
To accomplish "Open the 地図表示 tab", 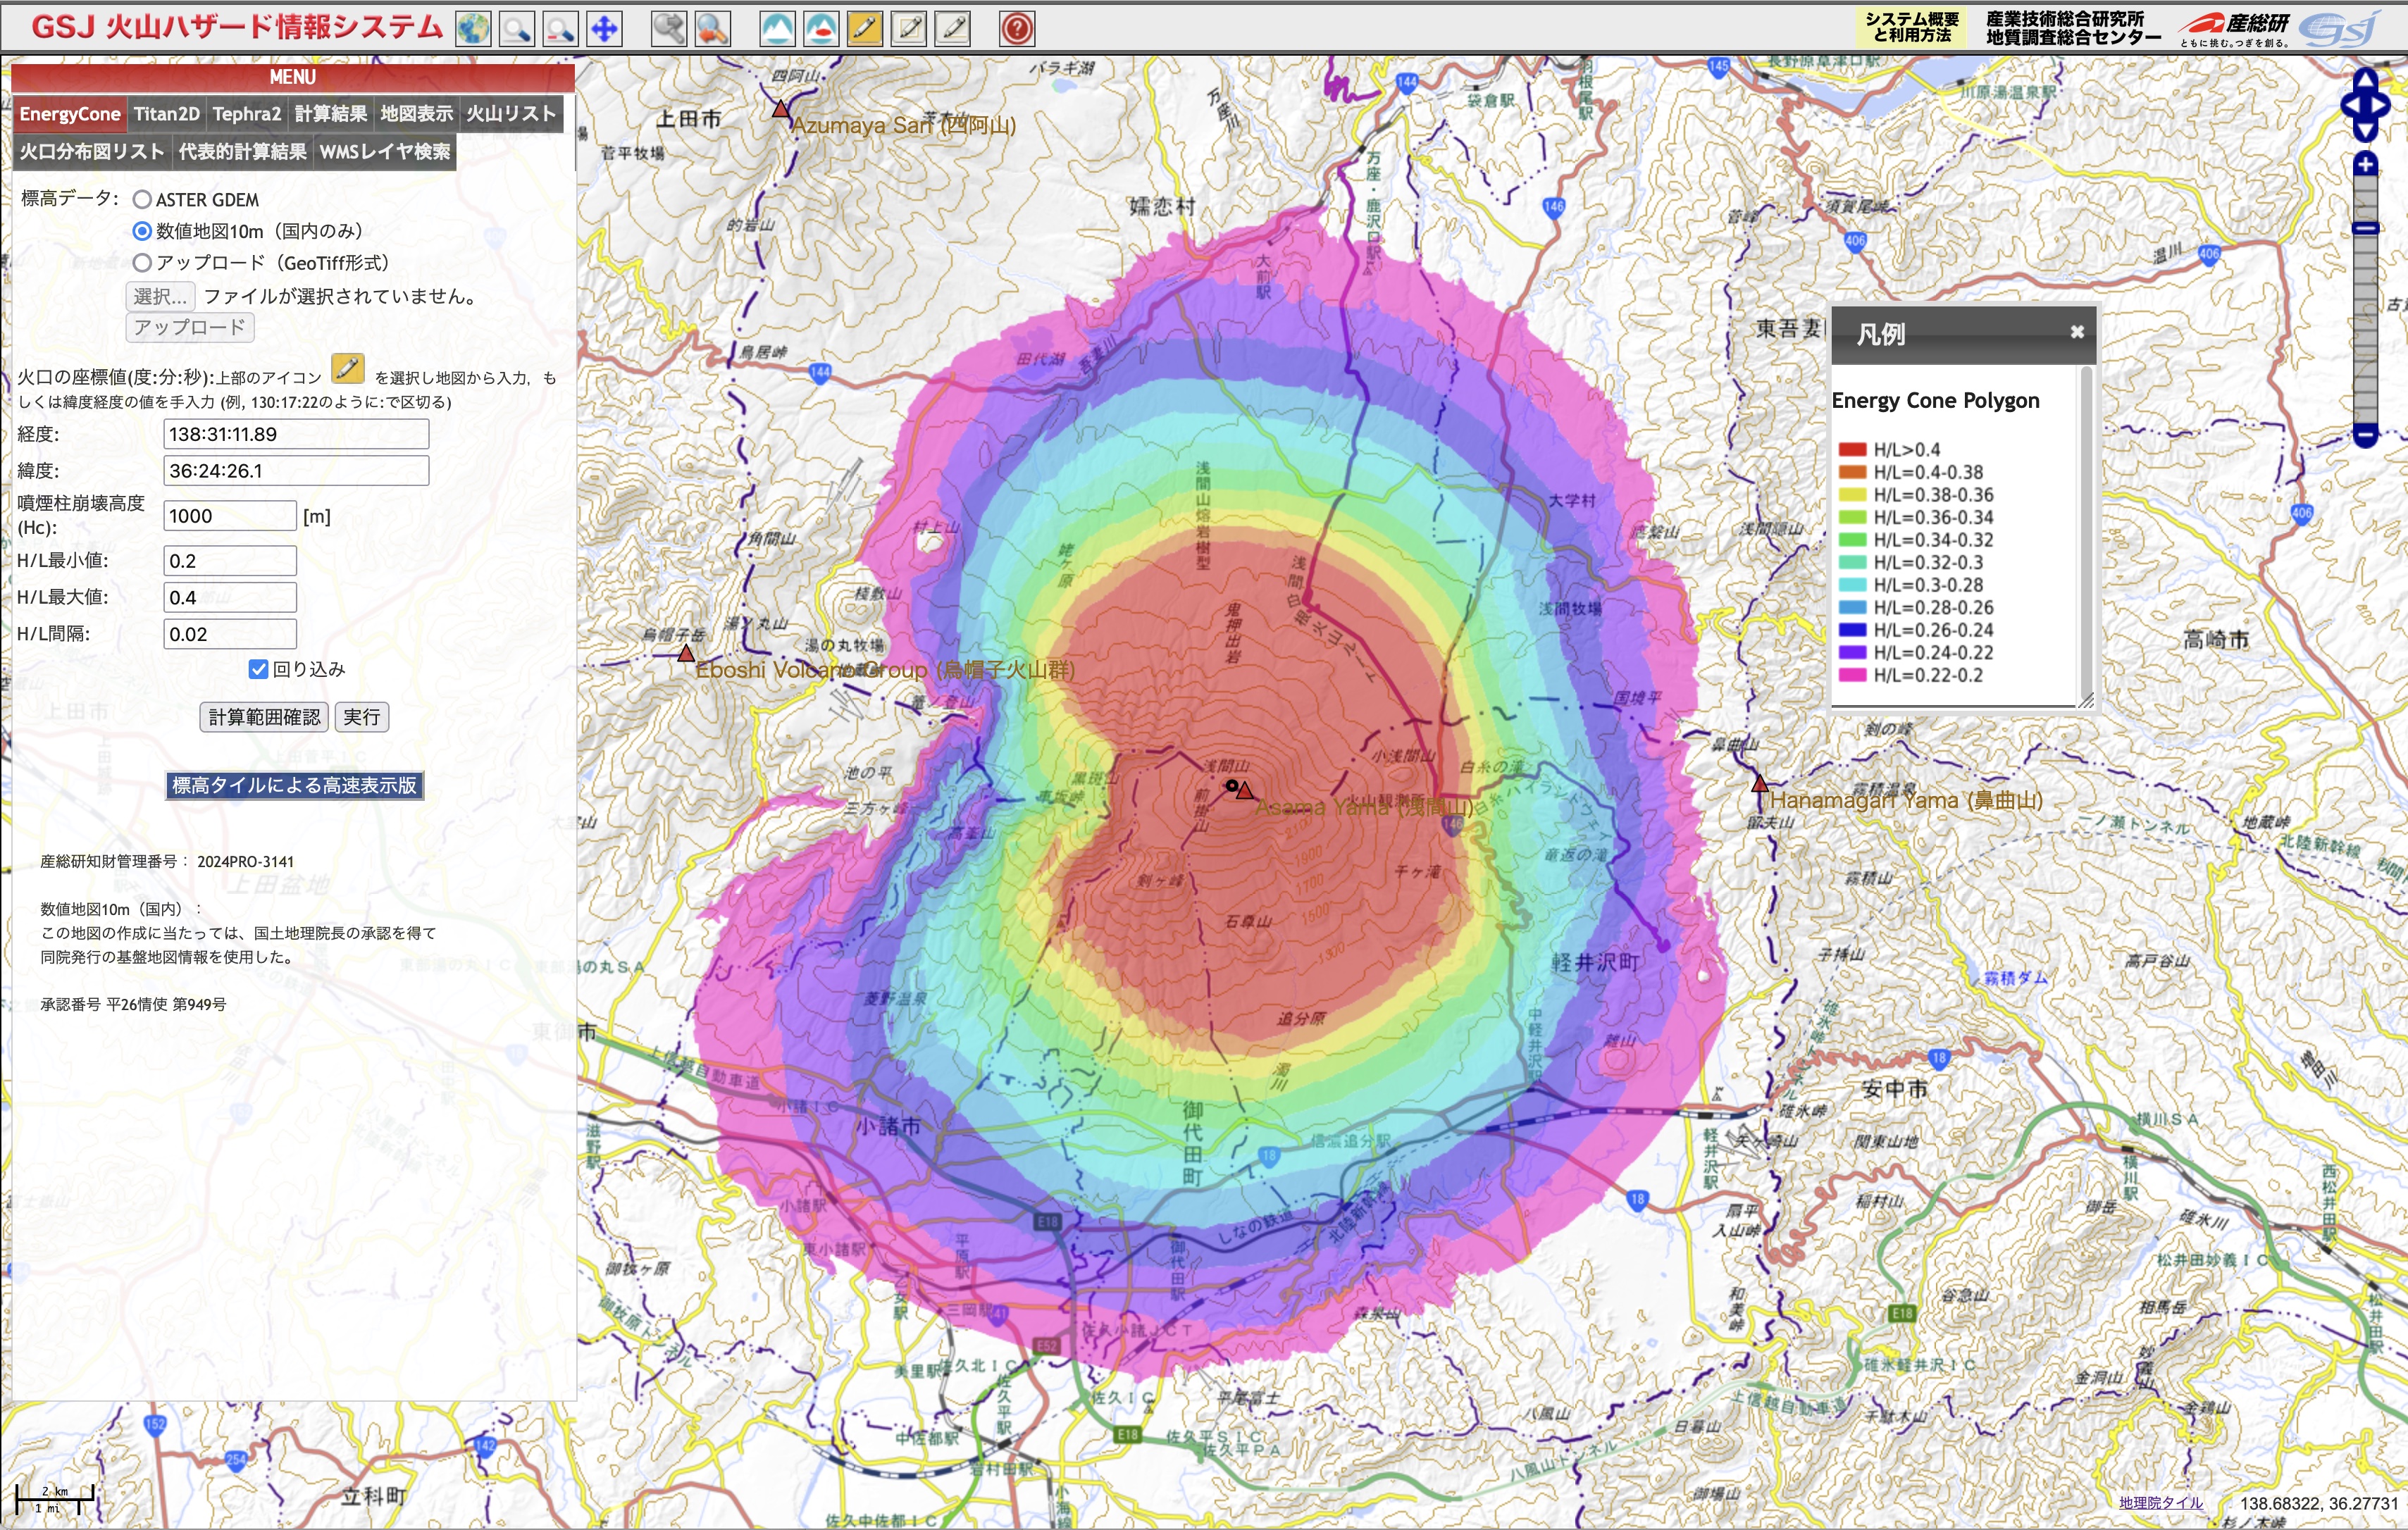I will tap(417, 114).
